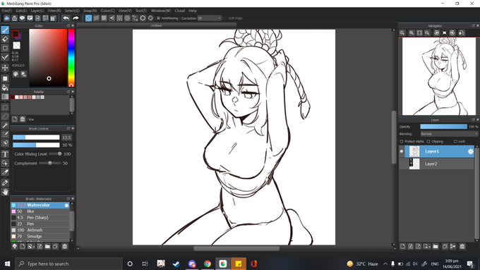Image resolution: width=480 pixels, height=270 pixels.
Task: Select the Move tool
Action: tap(5, 68)
